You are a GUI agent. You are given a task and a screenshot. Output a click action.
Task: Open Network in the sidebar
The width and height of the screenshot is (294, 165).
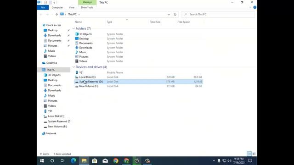point(51,133)
